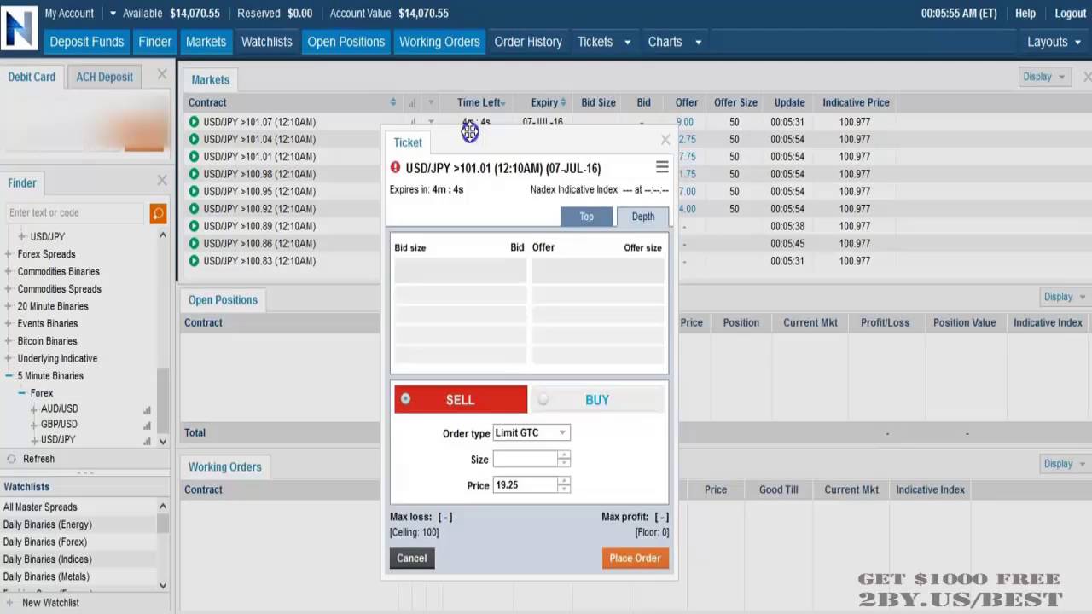Click the Size input field
Viewport: 1092px width, 614px height.
[x=525, y=459]
